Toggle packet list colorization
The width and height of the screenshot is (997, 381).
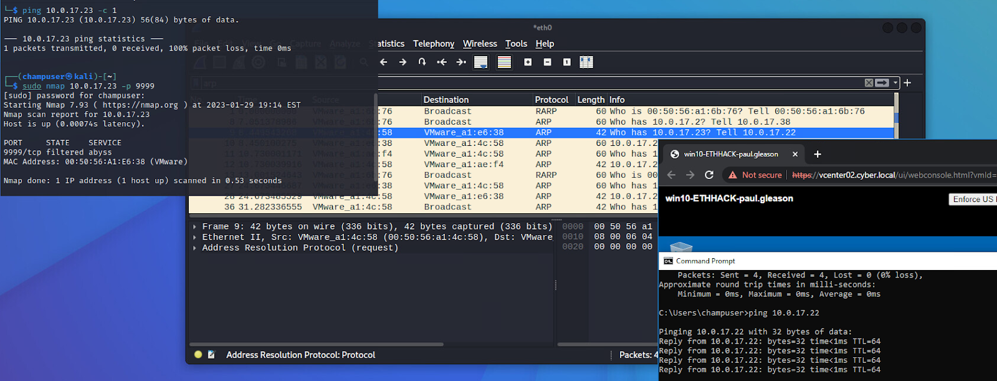pos(504,62)
